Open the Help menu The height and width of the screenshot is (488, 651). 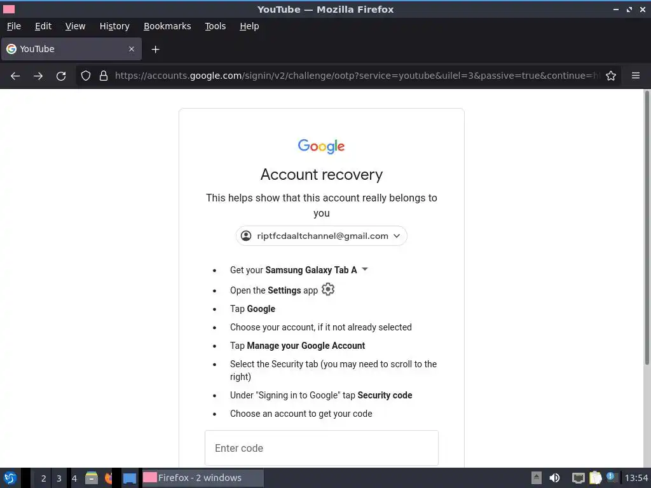tap(249, 26)
